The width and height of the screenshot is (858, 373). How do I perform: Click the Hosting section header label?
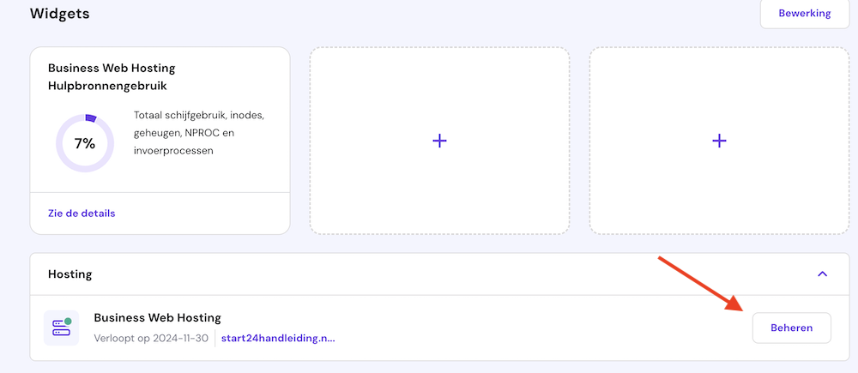click(x=69, y=274)
